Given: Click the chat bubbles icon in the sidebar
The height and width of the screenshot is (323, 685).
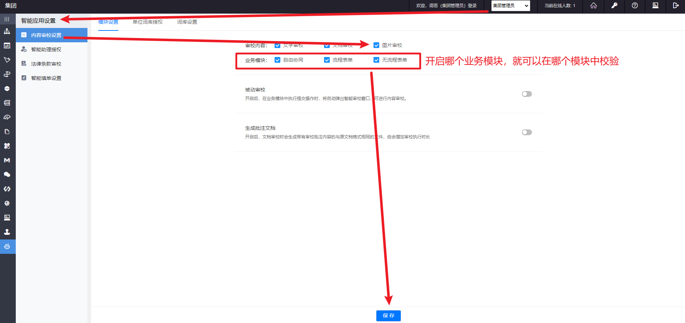Looking at the screenshot, I should [7, 175].
